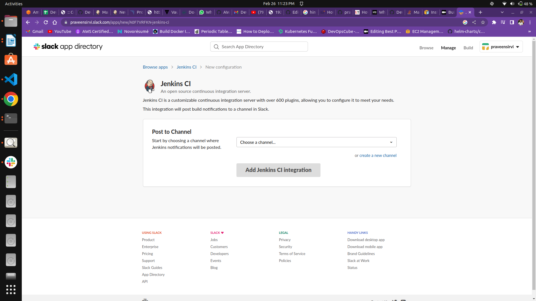The width and height of the screenshot is (536, 301).
Task: Open Brand Guidelines footer link
Action: click(361, 254)
